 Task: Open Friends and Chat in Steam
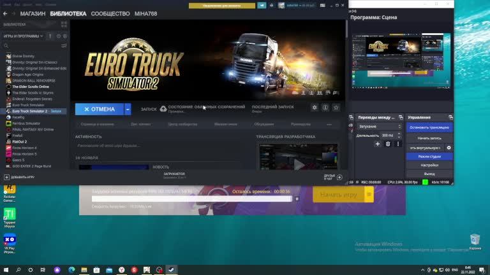333,177
